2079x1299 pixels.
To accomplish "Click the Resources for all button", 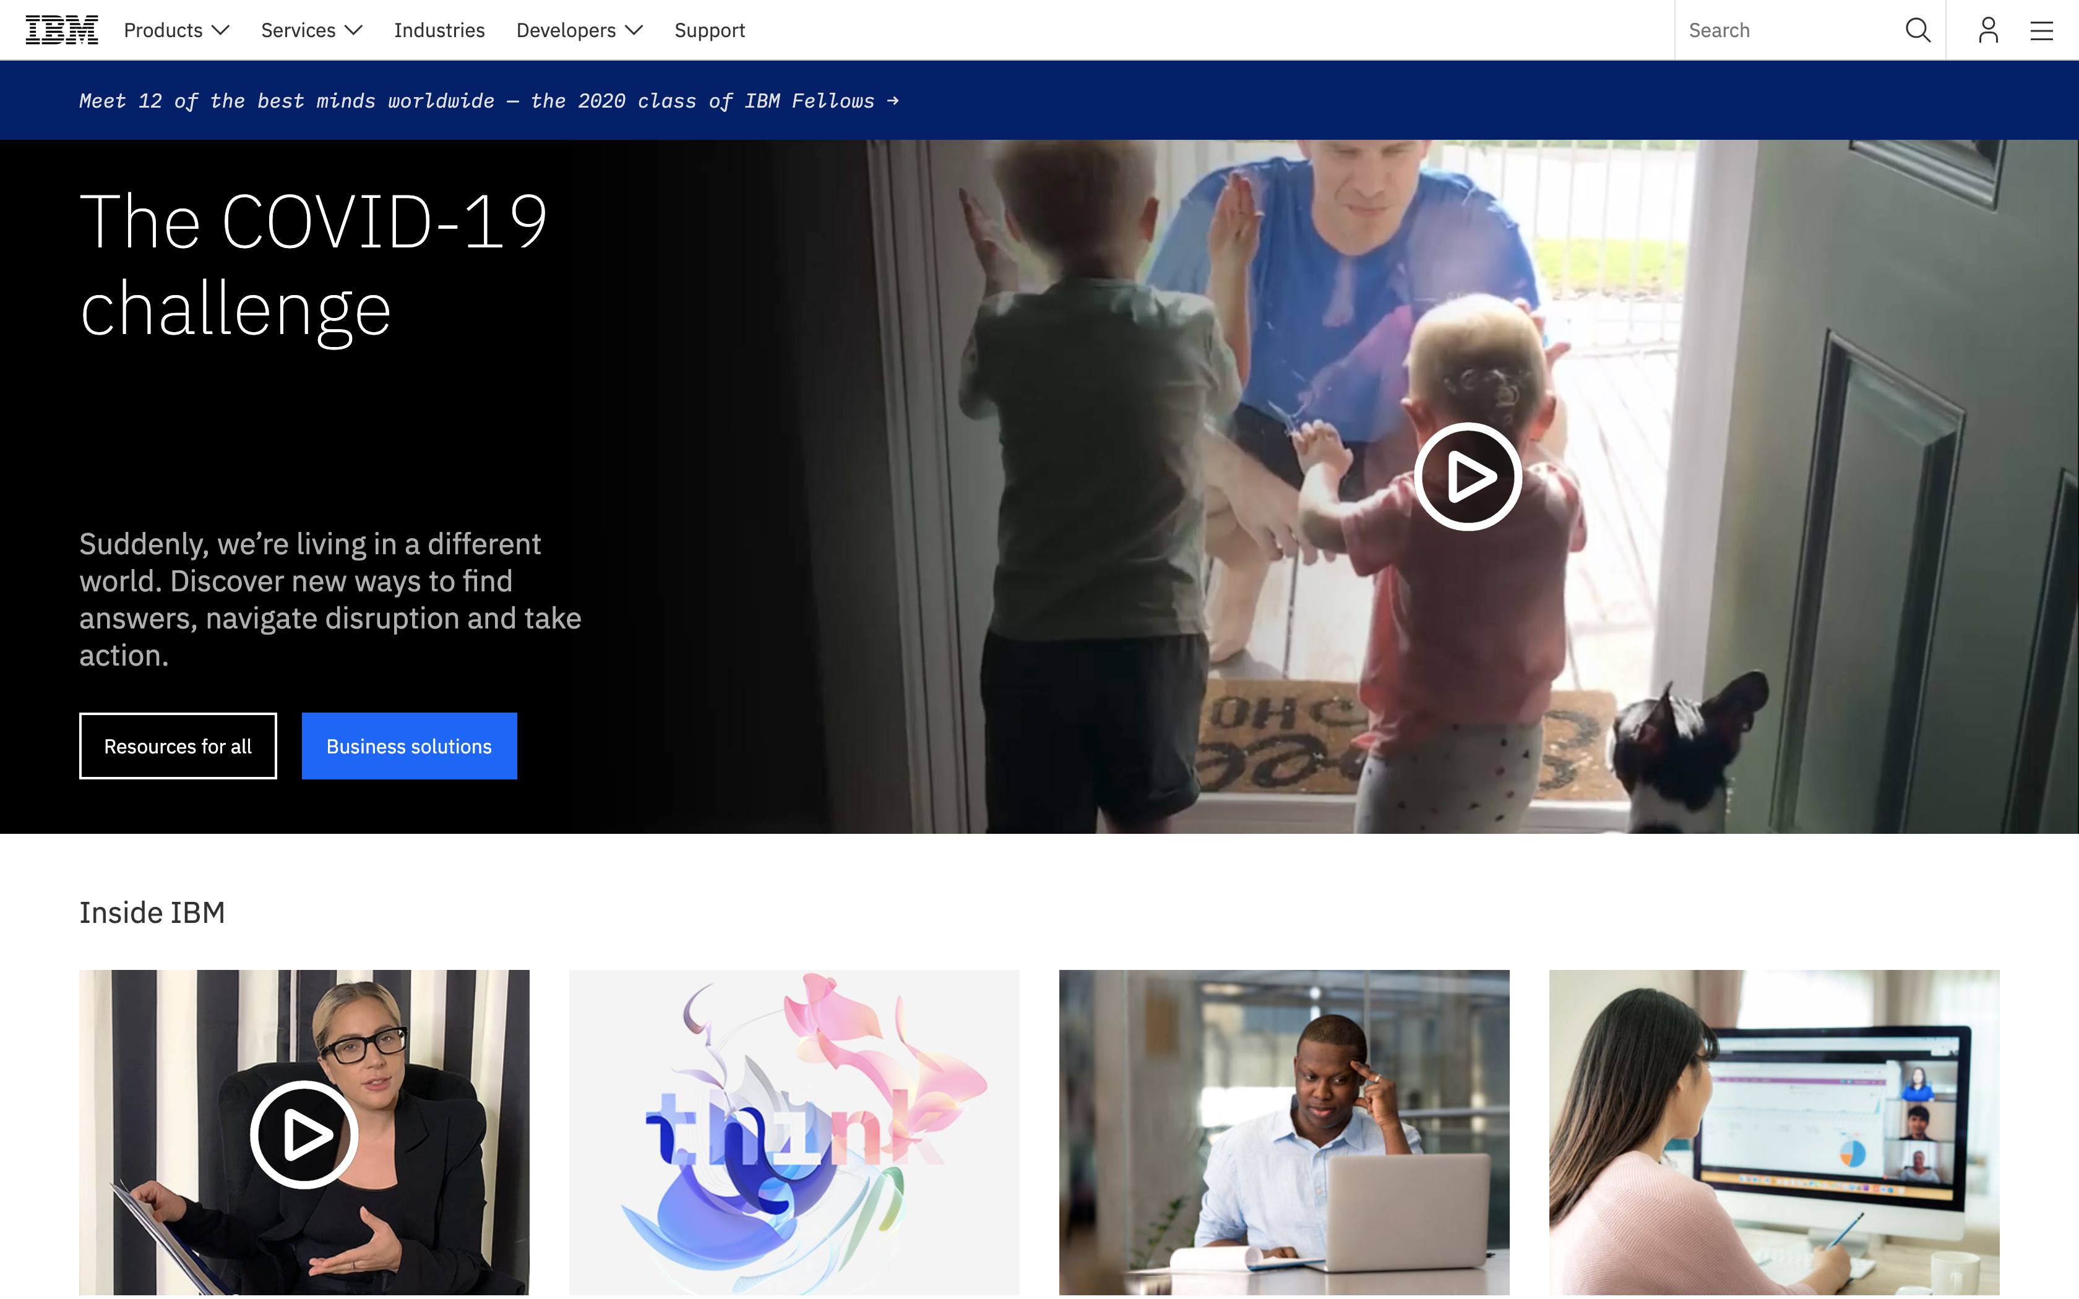I will [178, 746].
